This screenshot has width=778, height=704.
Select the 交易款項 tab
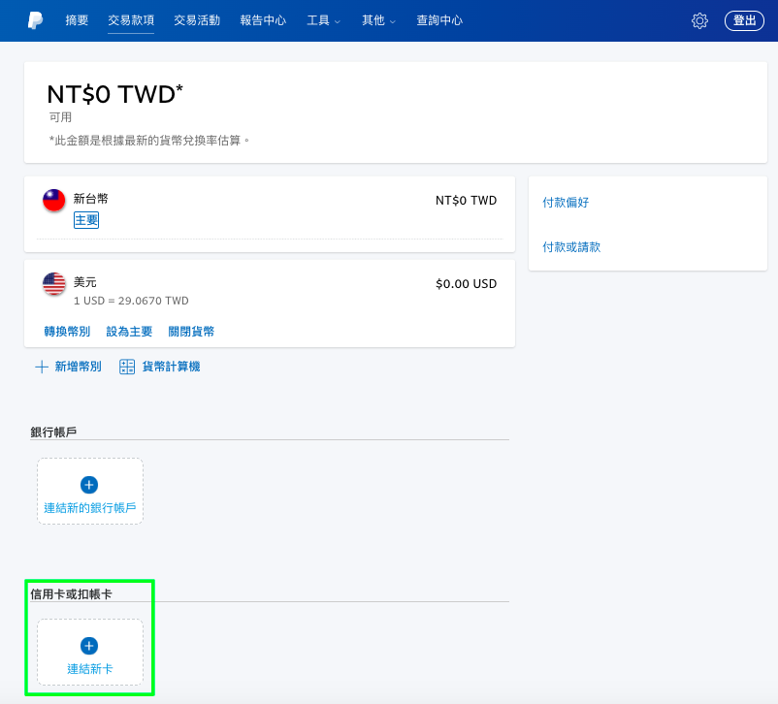click(131, 20)
